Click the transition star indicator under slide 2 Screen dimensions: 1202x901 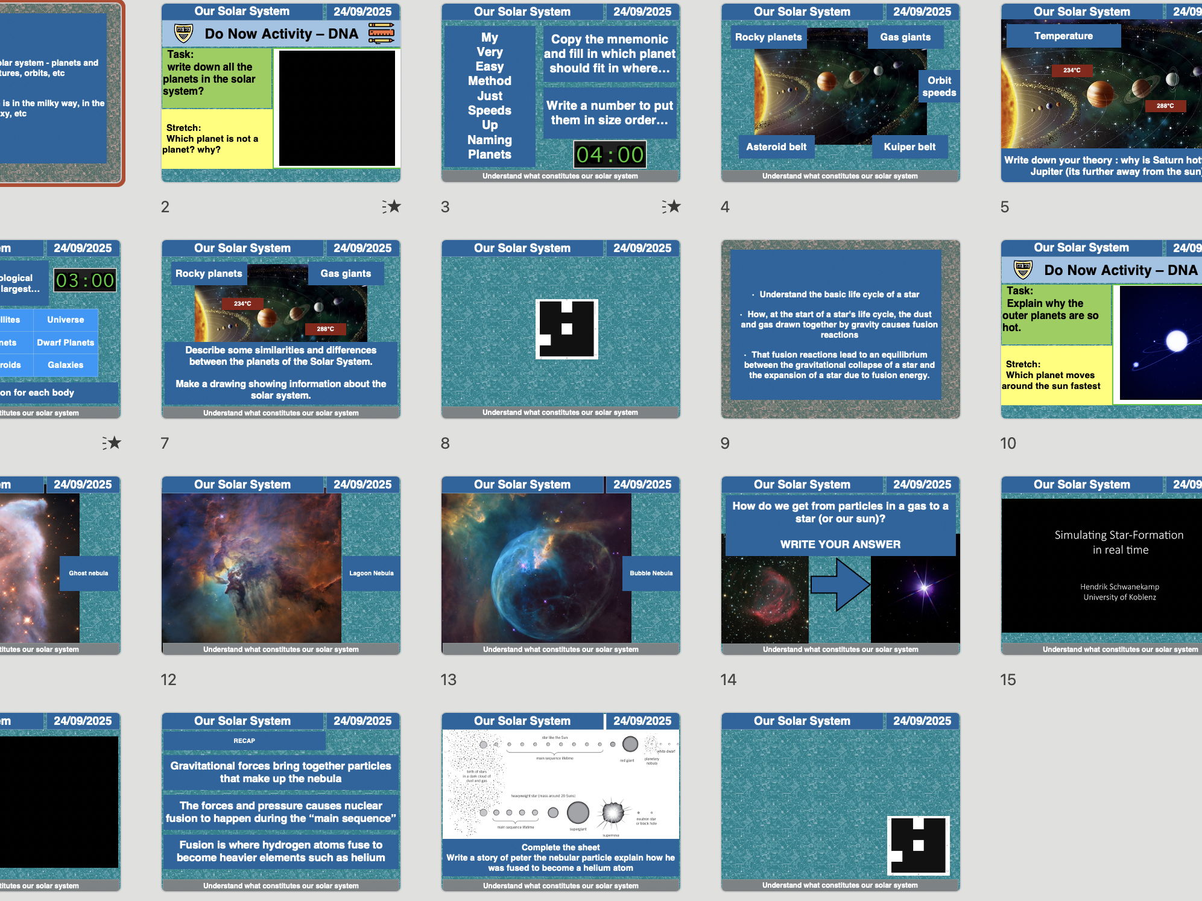(x=396, y=207)
